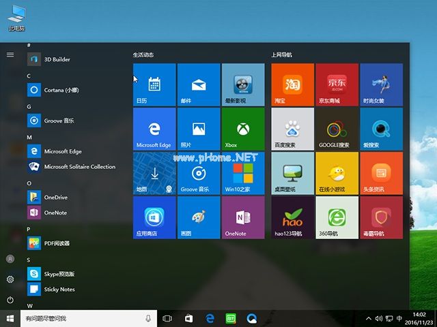
Task: Open the 淘宝 tile
Action: coord(292,84)
